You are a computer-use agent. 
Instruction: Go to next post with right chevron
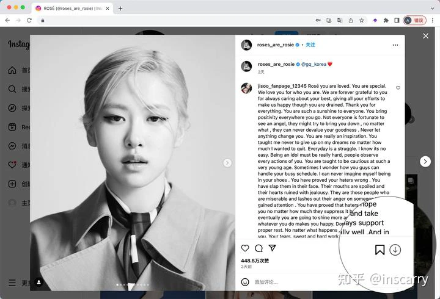pos(425,162)
